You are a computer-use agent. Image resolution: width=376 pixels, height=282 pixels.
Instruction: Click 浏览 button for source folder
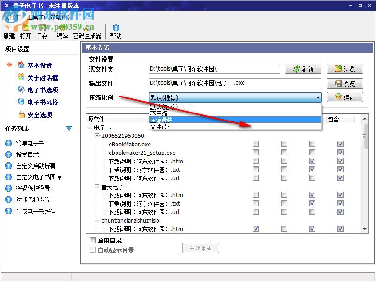pyautogui.click(x=345, y=69)
